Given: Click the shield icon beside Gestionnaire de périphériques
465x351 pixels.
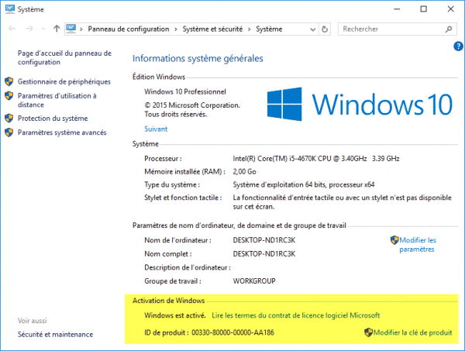Looking at the screenshot, I should pyautogui.click(x=9, y=81).
